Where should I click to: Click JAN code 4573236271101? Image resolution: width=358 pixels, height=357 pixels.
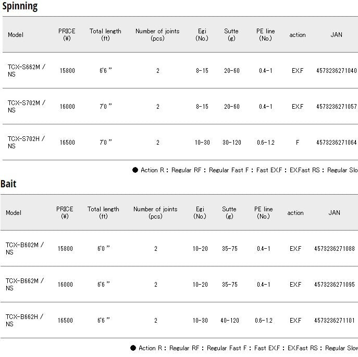click(x=334, y=320)
